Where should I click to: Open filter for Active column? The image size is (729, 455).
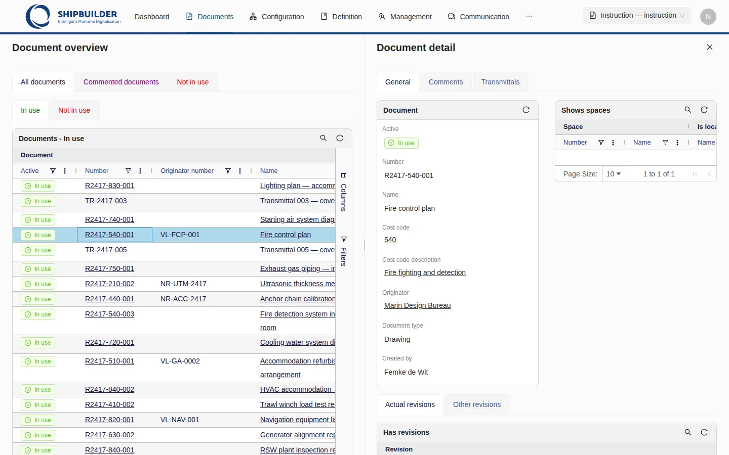pos(53,171)
